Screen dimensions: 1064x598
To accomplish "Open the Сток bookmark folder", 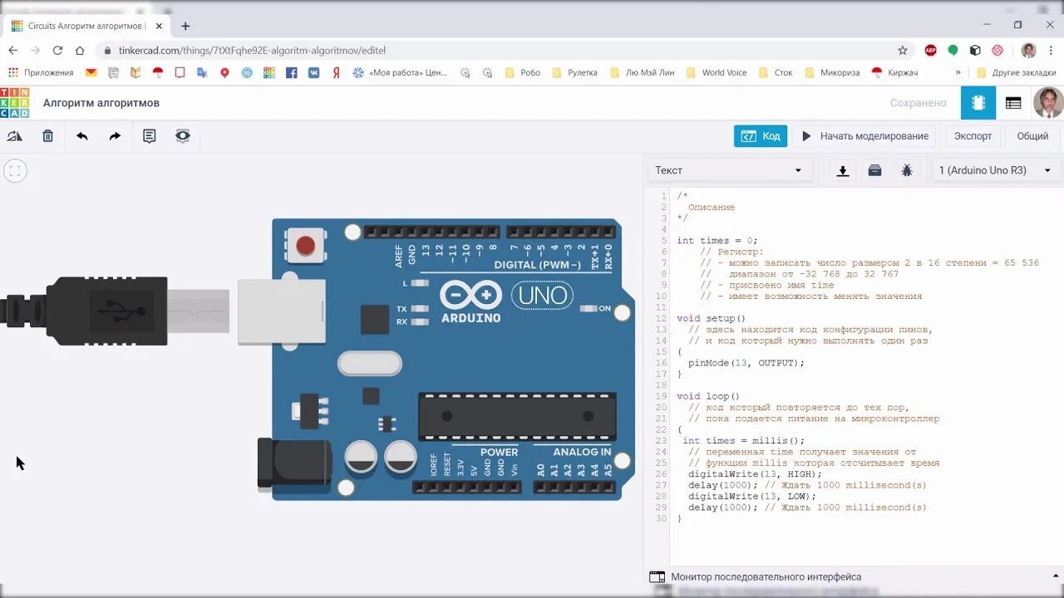I will pos(776,72).
